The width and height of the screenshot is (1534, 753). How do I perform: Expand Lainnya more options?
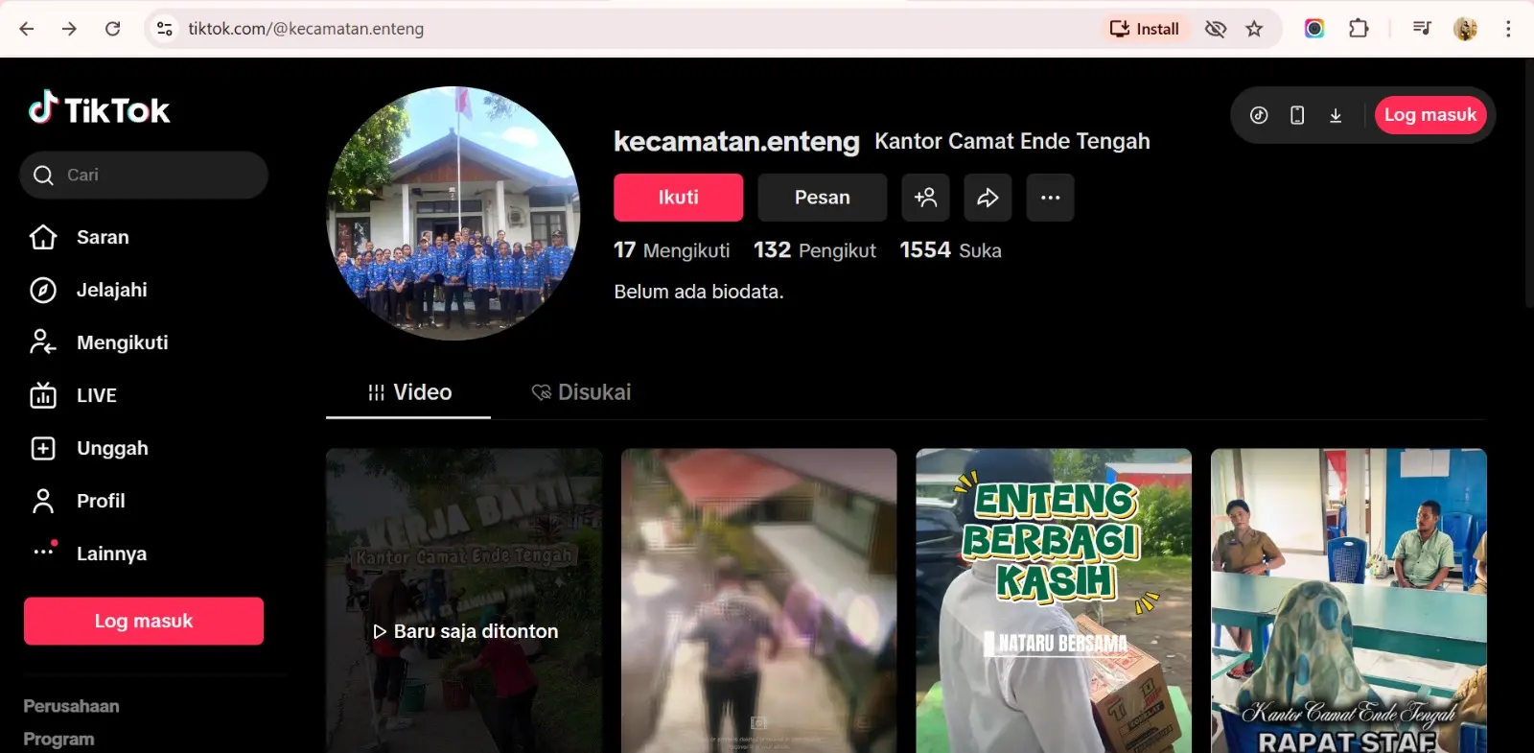[88, 553]
